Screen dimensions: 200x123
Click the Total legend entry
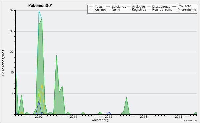point(96,6)
